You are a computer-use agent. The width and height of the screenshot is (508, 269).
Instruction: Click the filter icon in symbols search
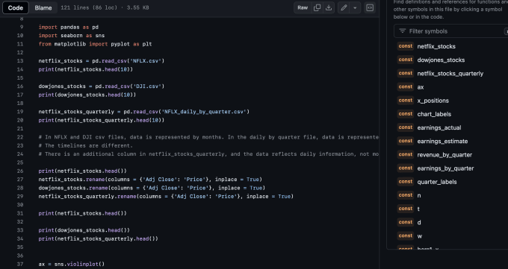[403, 31]
